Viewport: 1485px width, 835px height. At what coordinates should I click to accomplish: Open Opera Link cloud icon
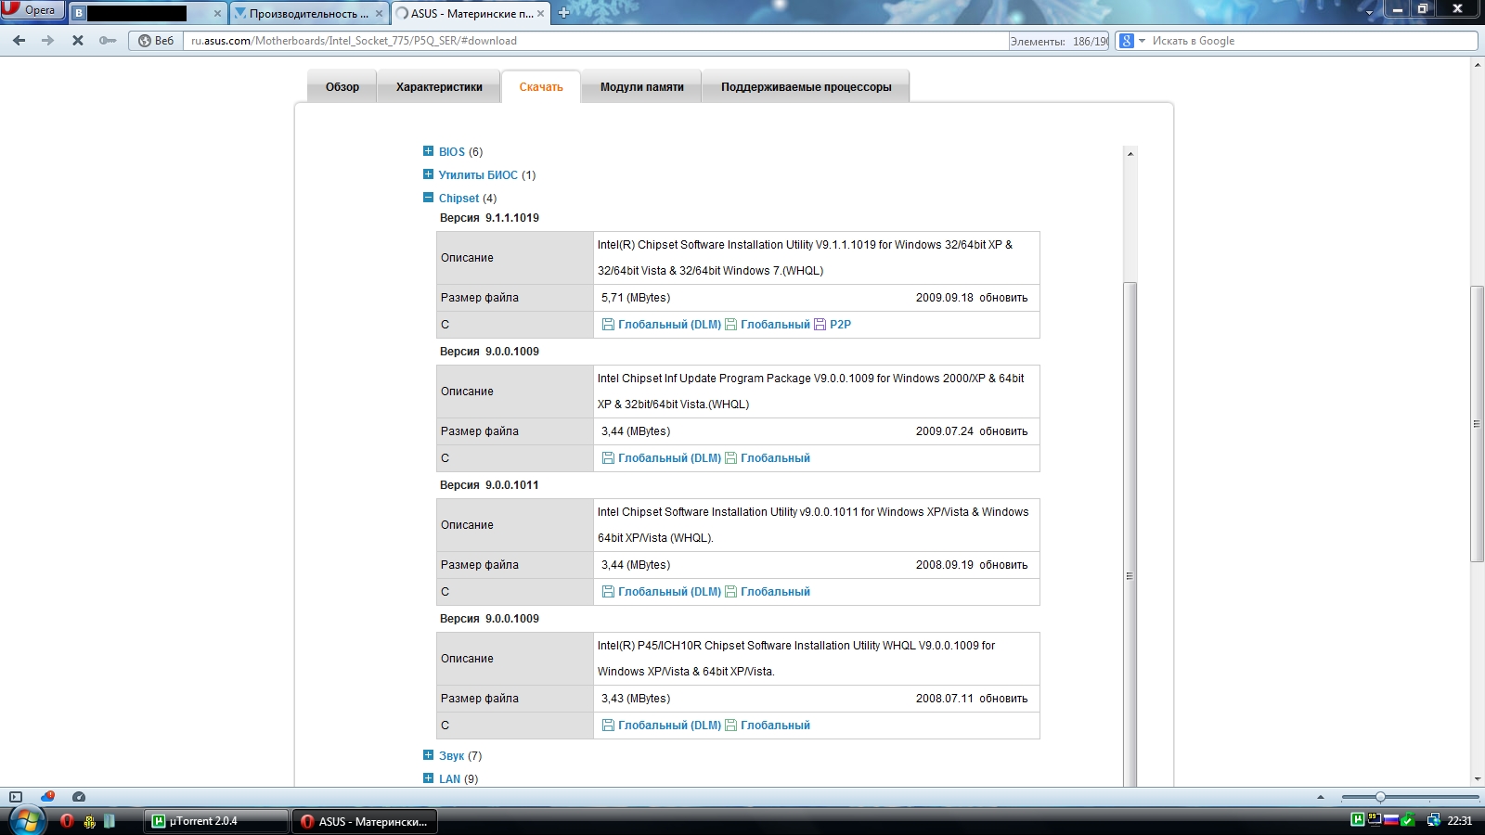click(x=47, y=797)
